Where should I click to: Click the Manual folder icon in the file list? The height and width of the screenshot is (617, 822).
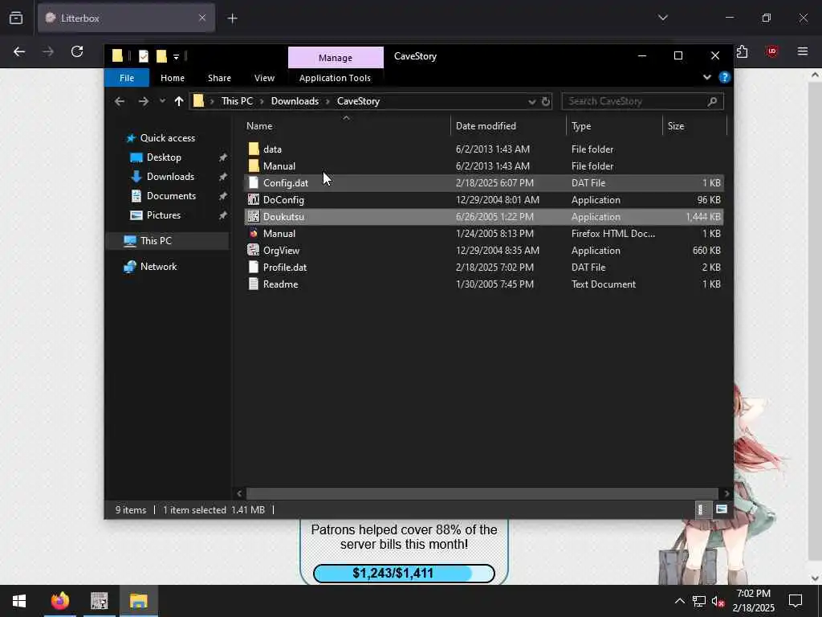pyautogui.click(x=254, y=165)
